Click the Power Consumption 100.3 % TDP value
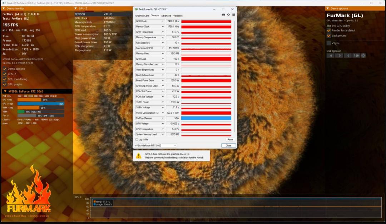This screenshot has height=224, width=386. point(173,113)
